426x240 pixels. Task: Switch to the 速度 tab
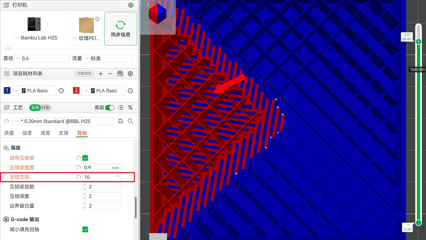tap(45, 133)
